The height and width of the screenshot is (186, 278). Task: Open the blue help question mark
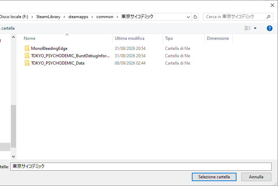pos(270,28)
